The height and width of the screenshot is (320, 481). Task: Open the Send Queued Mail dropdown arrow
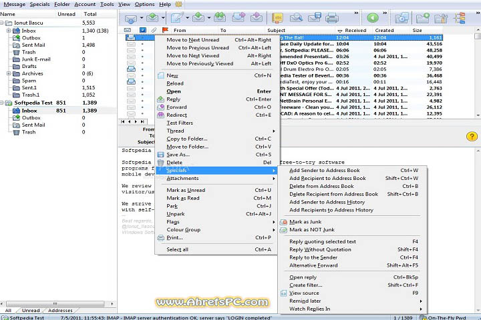[163, 18]
